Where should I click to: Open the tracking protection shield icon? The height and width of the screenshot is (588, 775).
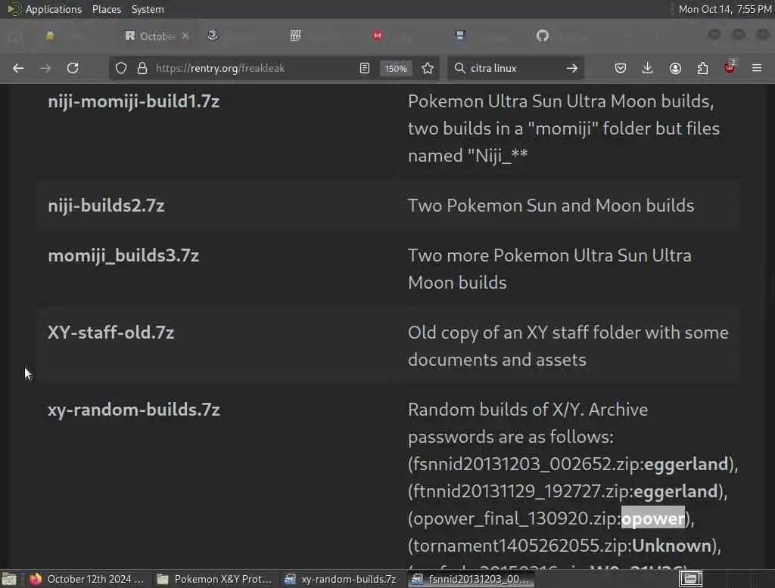coord(121,68)
